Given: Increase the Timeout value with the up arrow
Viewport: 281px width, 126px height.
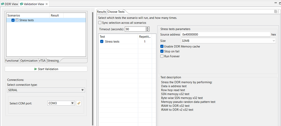Looking at the screenshot, I should point(147,28).
